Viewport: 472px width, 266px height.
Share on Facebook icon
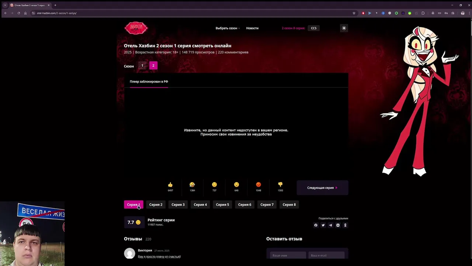coord(316,225)
